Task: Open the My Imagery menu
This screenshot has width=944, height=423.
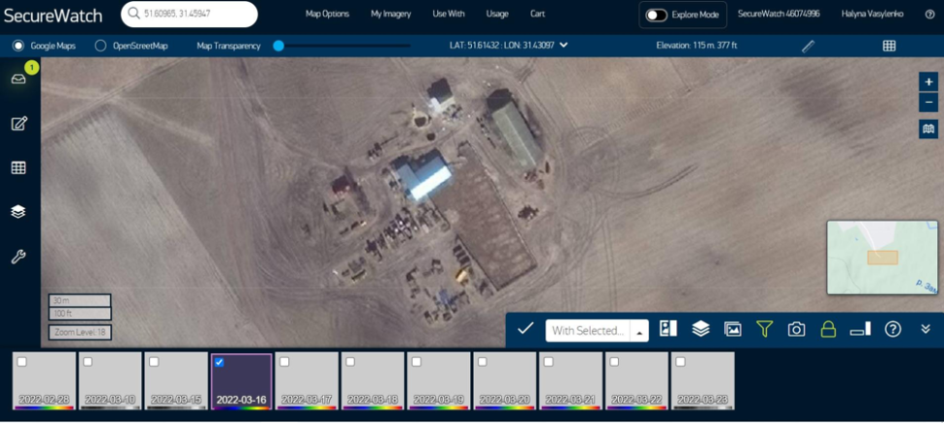Action: click(x=390, y=15)
